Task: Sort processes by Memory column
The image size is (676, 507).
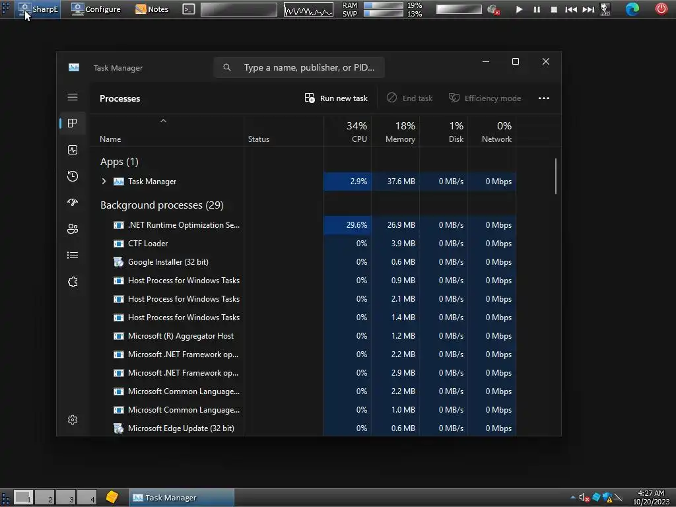Action: [396, 132]
